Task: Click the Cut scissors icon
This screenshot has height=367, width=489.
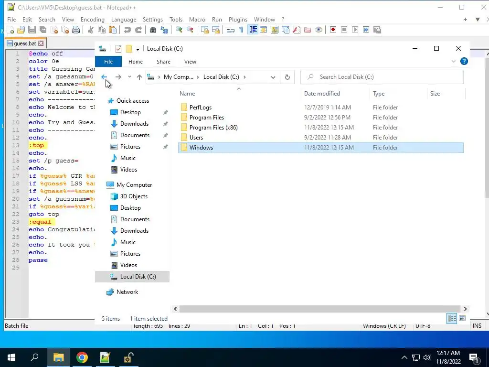Action: click(90, 30)
